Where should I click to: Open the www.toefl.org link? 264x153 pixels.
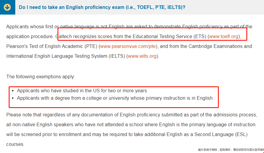pyautogui.click(x=224, y=37)
